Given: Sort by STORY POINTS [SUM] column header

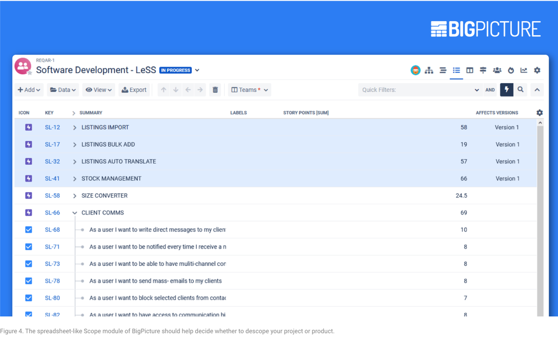Looking at the screenshot, I should click(306, 113).
